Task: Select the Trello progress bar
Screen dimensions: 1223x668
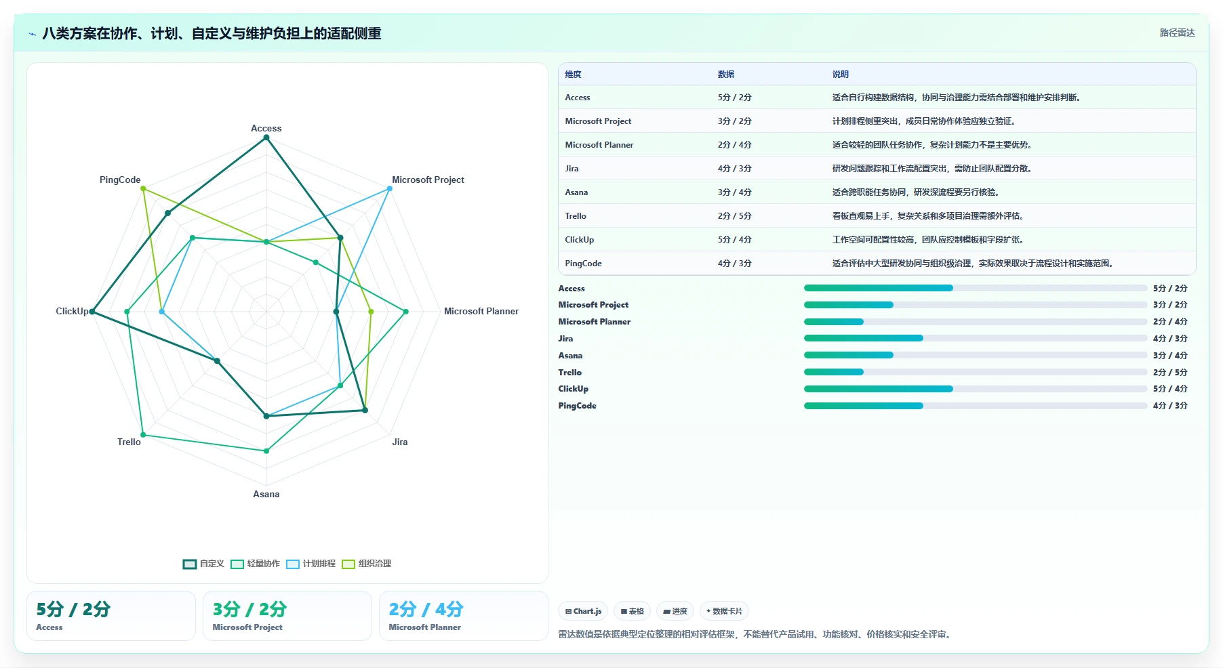Action: pos(975,372)
